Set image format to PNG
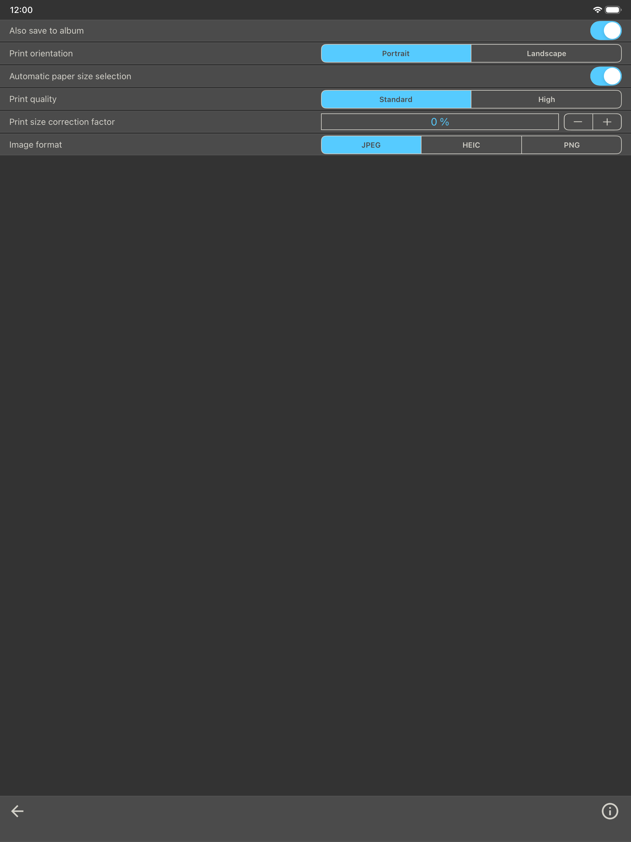Screen dimensions: 631x842 (x=571, y=145)
